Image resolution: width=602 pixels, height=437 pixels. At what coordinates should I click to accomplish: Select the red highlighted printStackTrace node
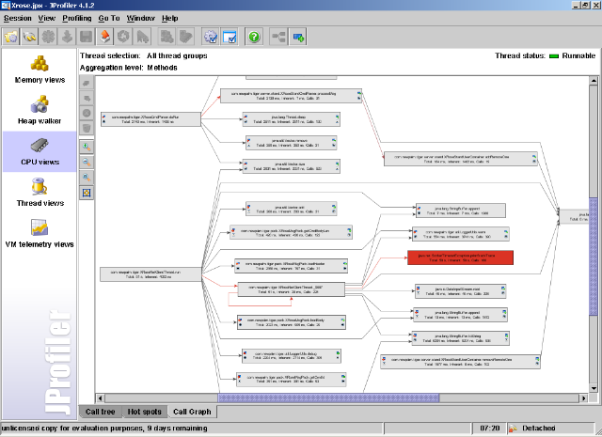pyautogui.click(x=460, y=258)
